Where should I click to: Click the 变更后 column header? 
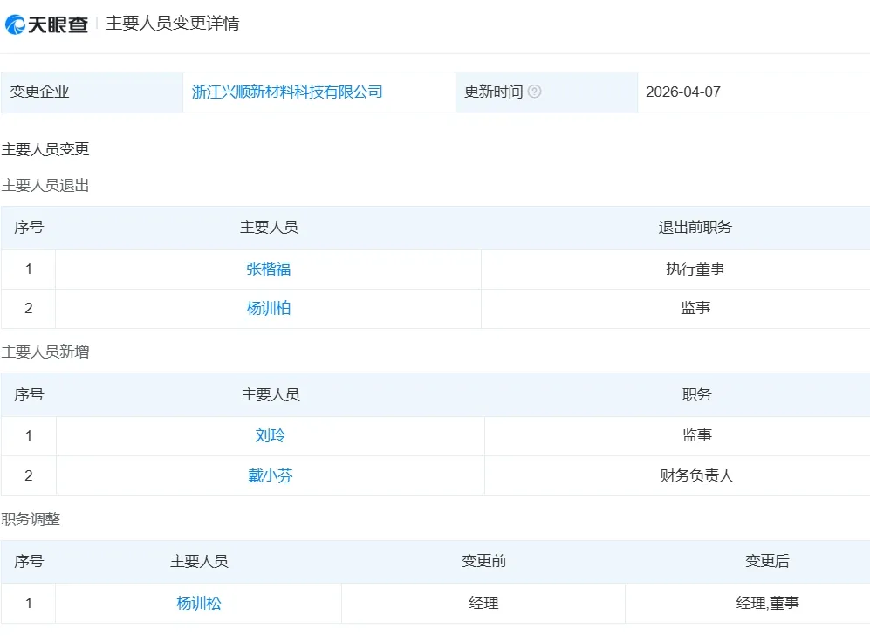tap(767, 561)
